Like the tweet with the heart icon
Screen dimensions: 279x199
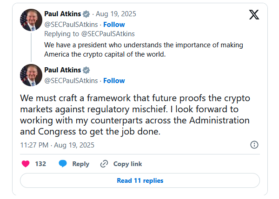26,164
